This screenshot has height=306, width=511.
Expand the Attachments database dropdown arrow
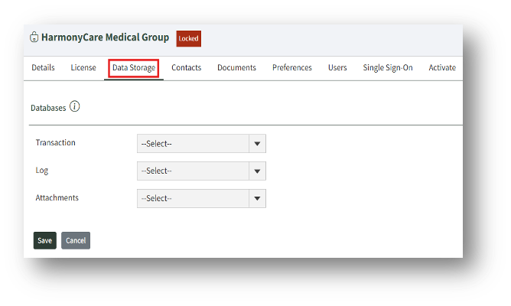click(x=257, y=199)
